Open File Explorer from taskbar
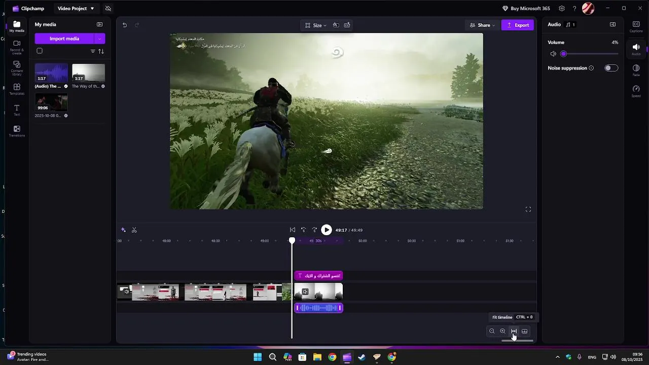The height and width of the screenshot is (365, 649). coord(317,357)
